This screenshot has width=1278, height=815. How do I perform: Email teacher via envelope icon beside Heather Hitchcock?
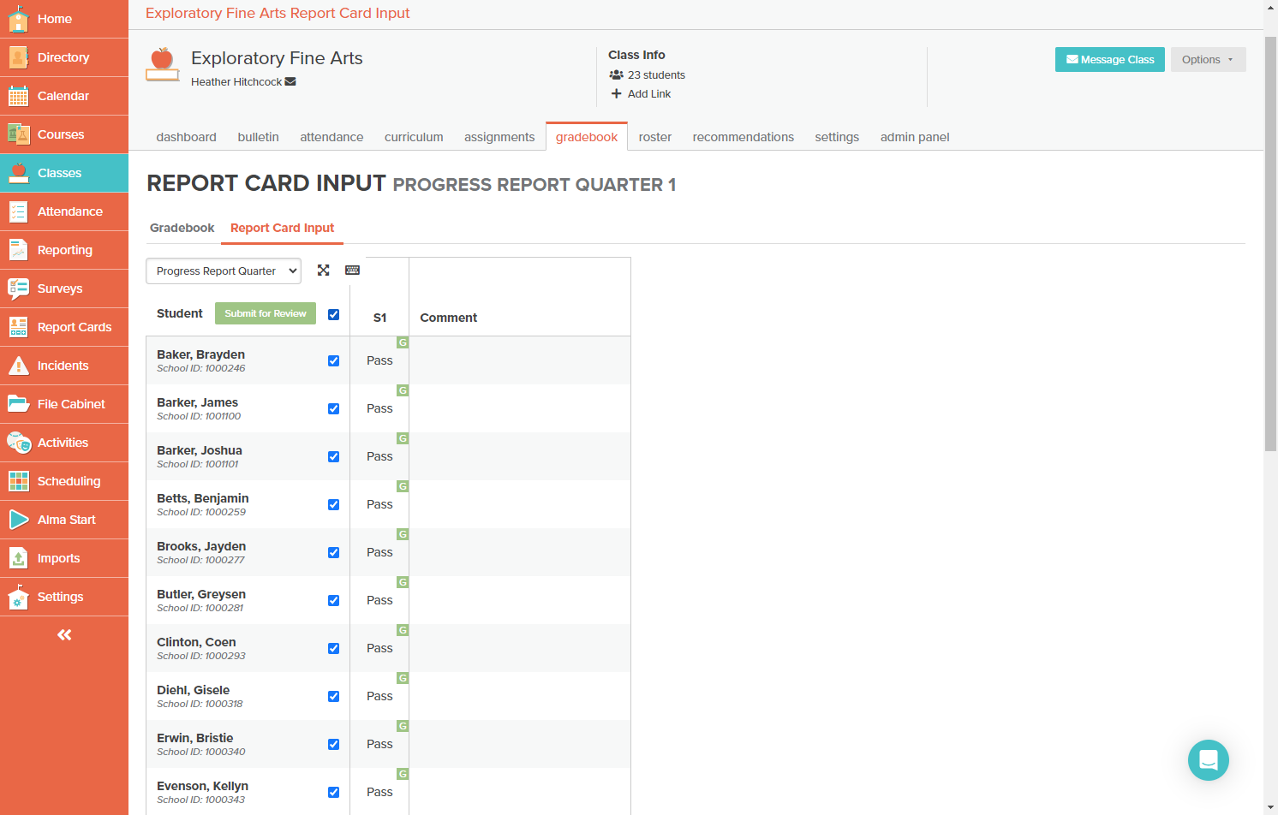click(x=290, y=82)
